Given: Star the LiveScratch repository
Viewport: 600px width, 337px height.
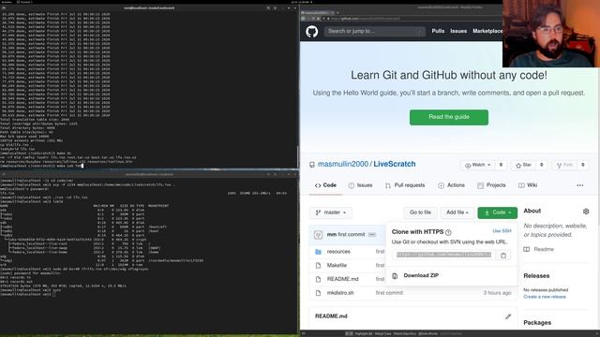Looking at the screenshot, I should (x=523, y=165).
